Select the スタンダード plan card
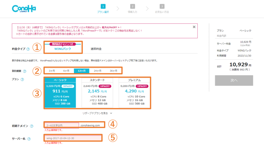 tap(97, 93)
